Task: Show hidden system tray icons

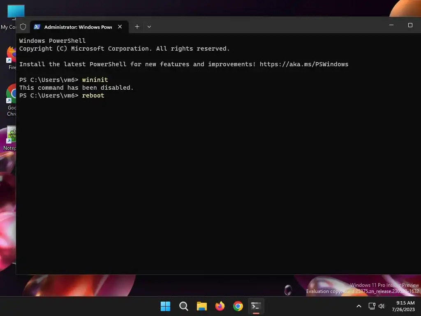Action: [x=359, y=306]
